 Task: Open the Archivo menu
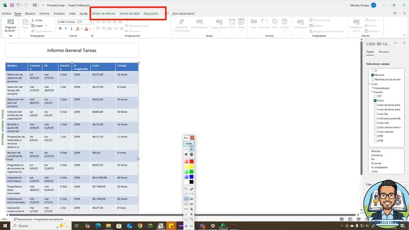[6, 13]
